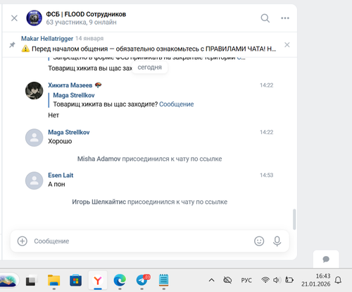Open Telegram from the taskbar
352x292 pixels.
coord(142,280)
